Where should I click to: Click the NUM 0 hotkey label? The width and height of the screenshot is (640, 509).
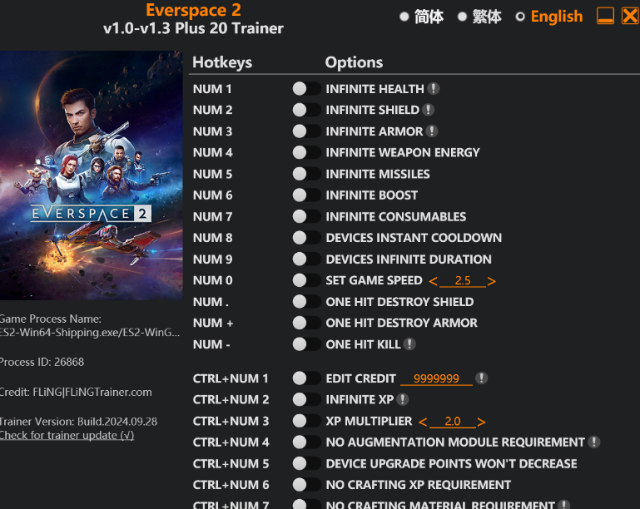coord(213,280)
